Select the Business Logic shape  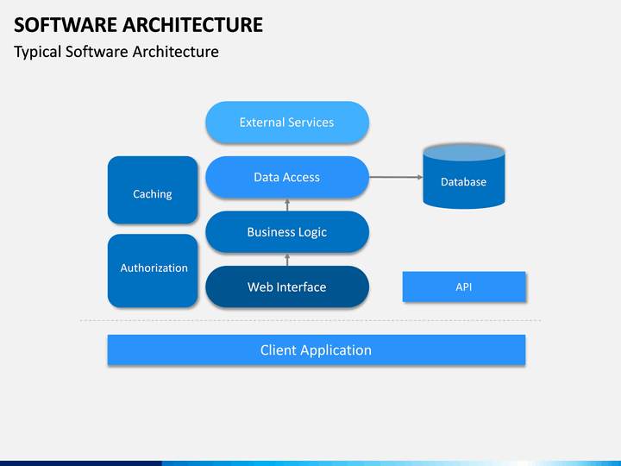287,232
